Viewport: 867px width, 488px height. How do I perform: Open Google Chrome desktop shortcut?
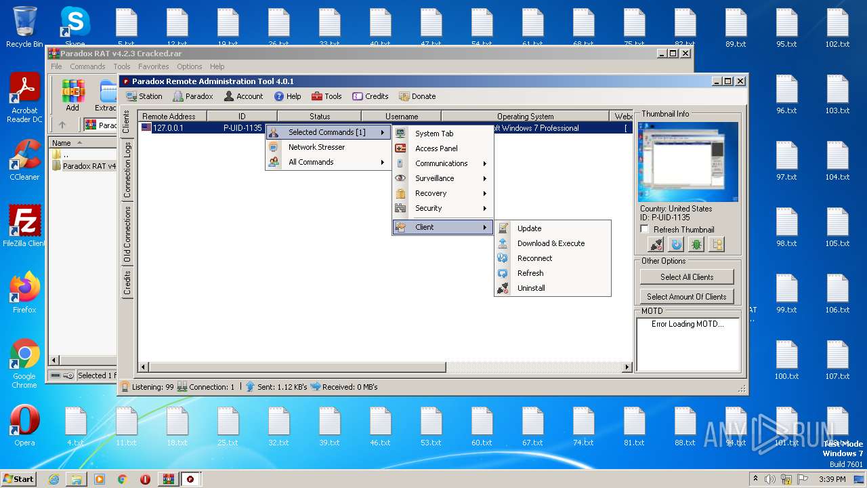pyautogui.click(x=24, y=363)
